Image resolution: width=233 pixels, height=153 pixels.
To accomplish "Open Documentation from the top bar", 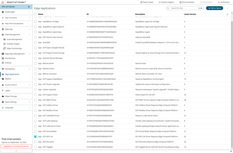I will tap(187, 2).
